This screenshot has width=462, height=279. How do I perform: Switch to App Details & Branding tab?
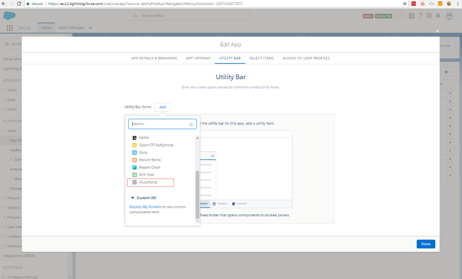tap(154, 58)
